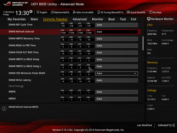
Task: Launch EZ Tuning Wizard(F11) text
Action: [x=112, y=12]
